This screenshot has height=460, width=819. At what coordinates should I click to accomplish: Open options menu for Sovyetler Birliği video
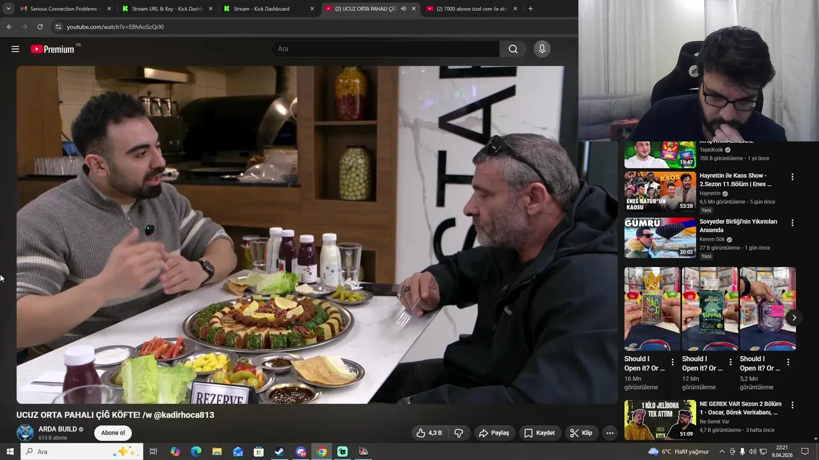pyautogui.click(x=792, y=223)
